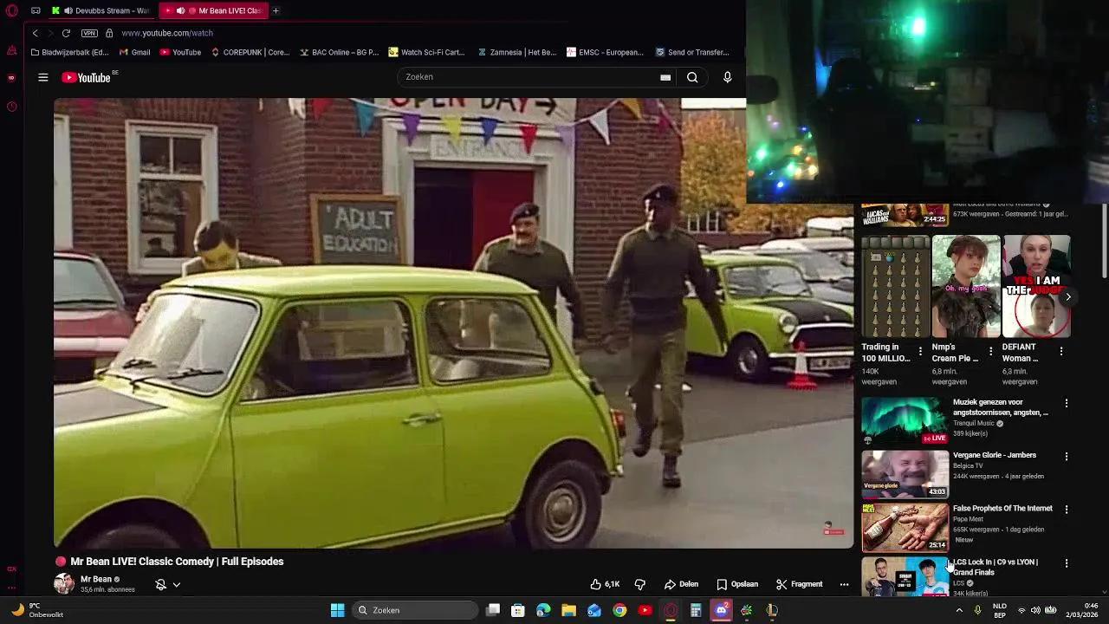This screenshot has height=624, width=1109.
Task: Open the tab islands workspace icon
Action: pos(36,10)
